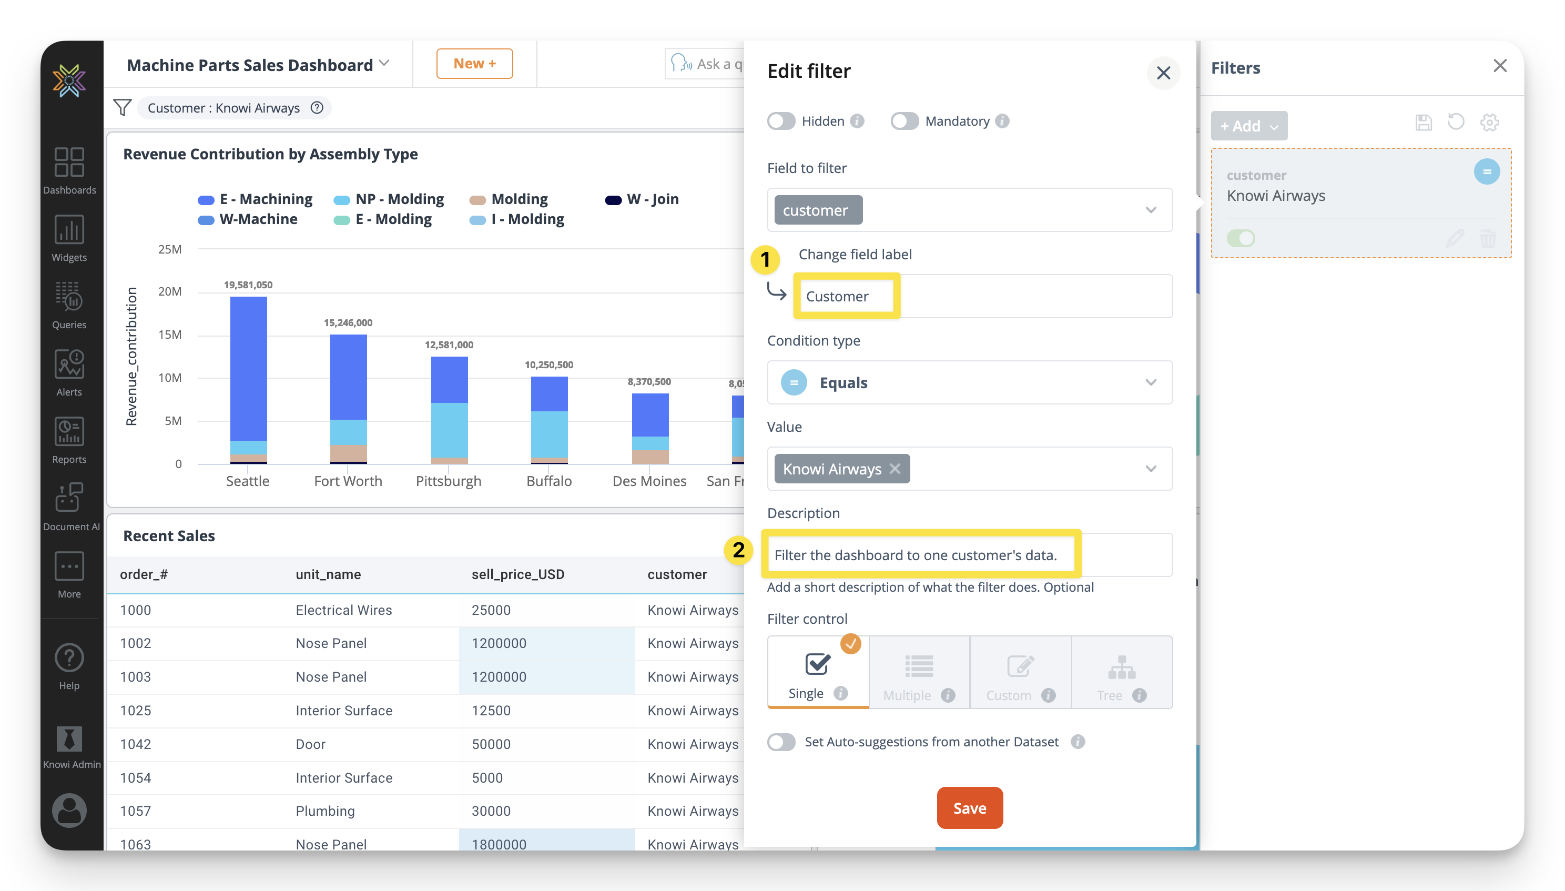Click the filters settings gear icon
1565x891 pixels.
1489,123
